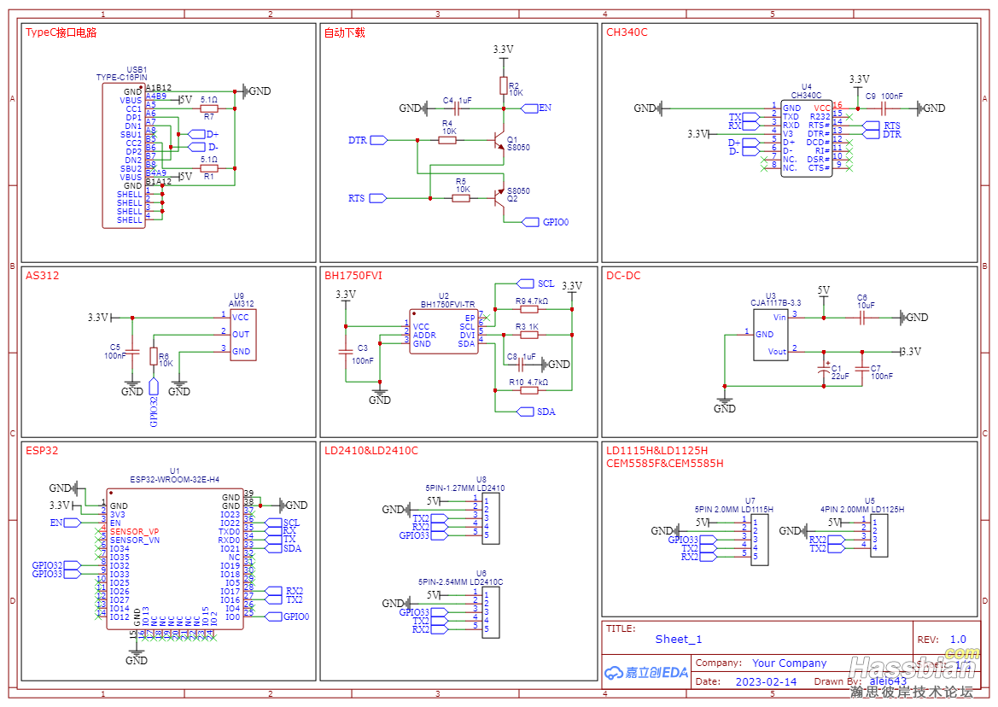
Task: Select the C1 22uF polarized capacitor symbol
Action: coord(824,369)
